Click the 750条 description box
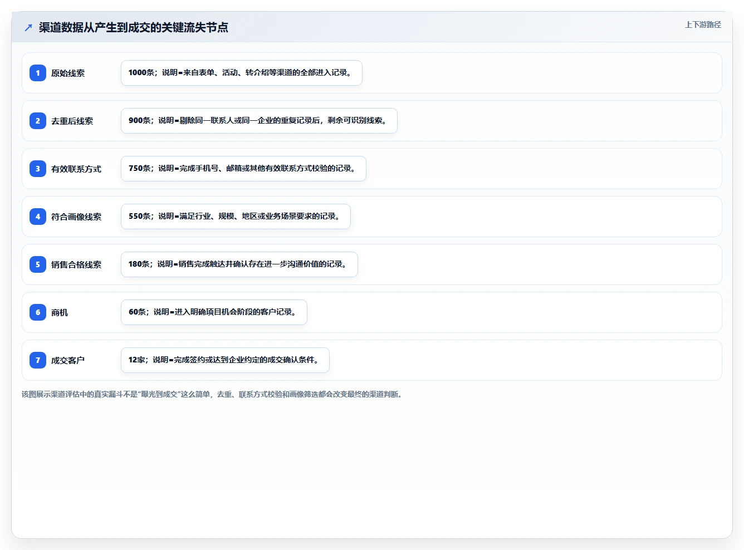 243,169
